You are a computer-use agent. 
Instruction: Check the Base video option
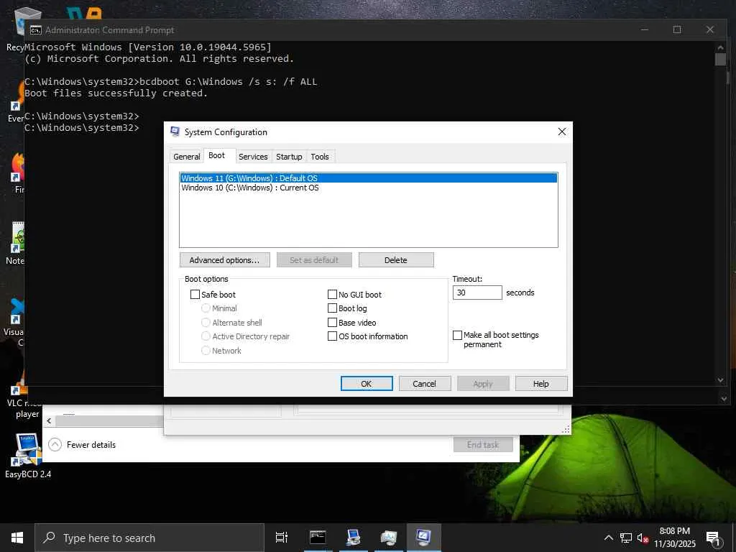click(332, 323)
